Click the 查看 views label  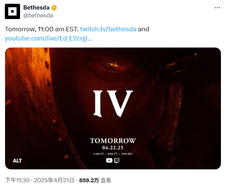coord(106,180)
